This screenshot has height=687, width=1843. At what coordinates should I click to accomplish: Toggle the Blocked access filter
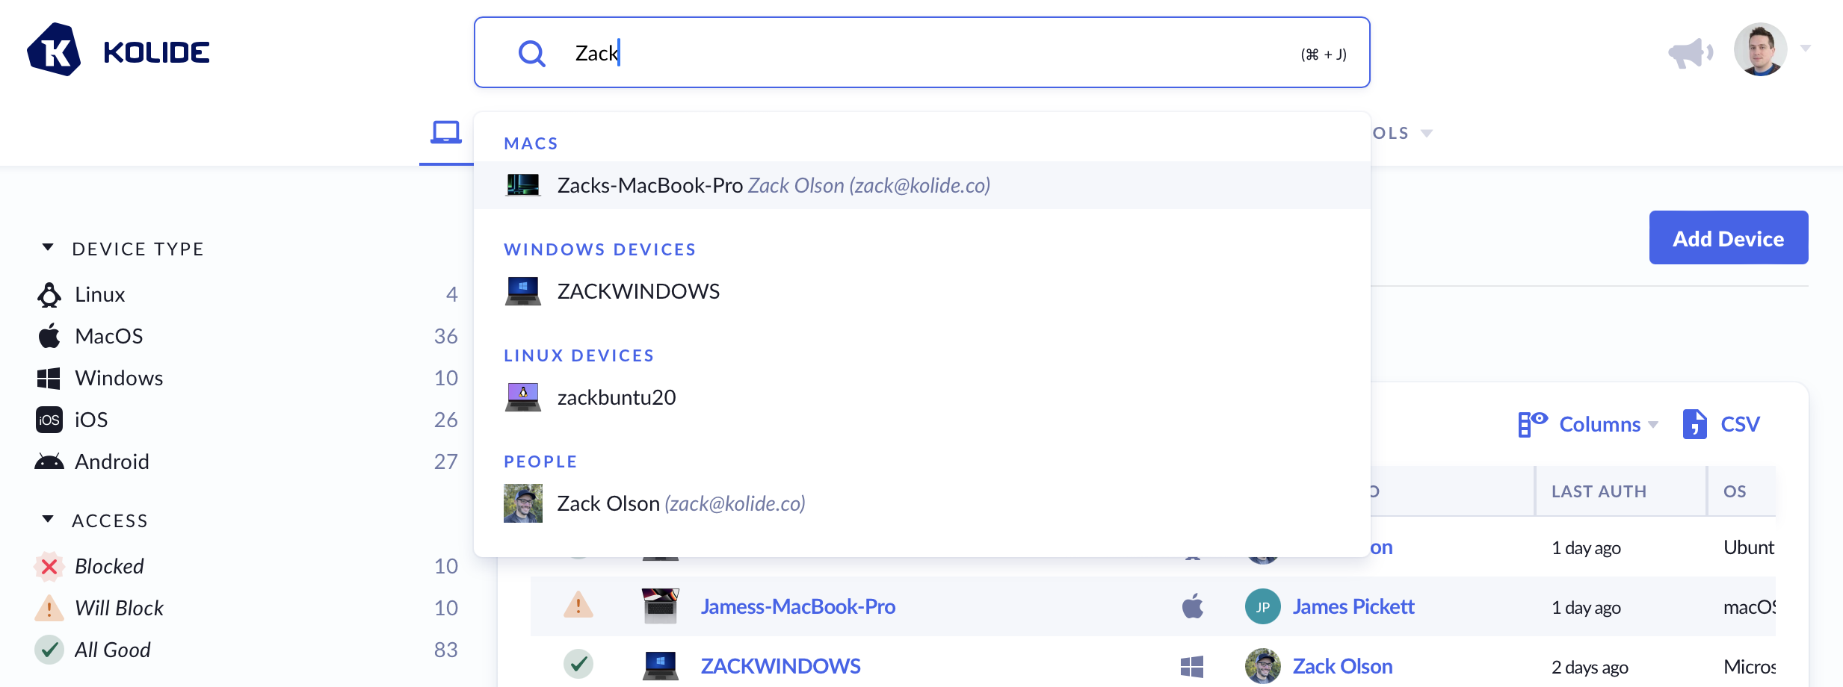tap(109, 567)
